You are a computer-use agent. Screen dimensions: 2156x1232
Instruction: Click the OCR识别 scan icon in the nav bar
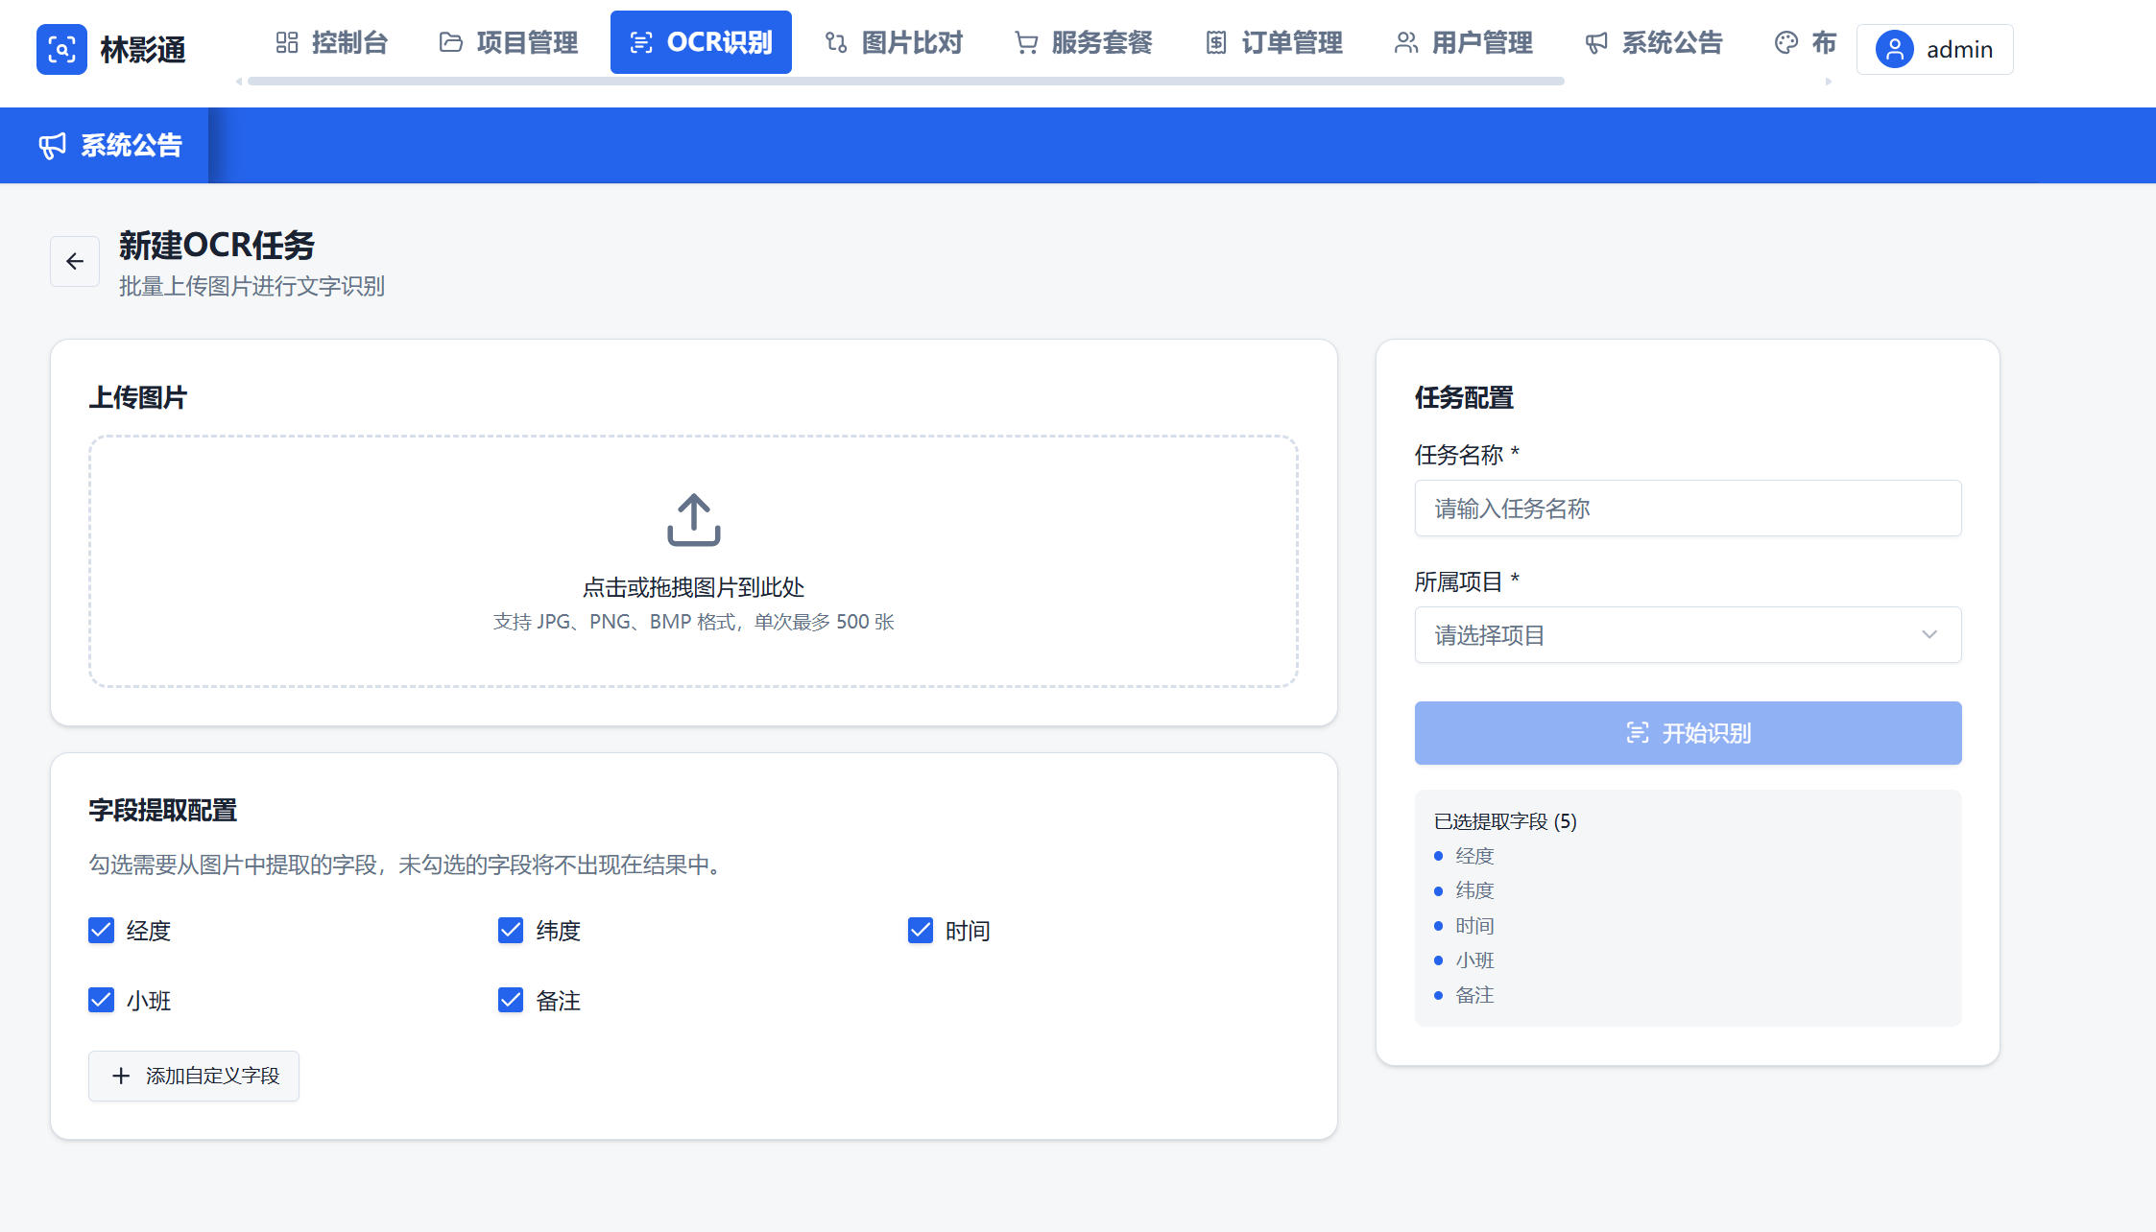pos(641,42)
